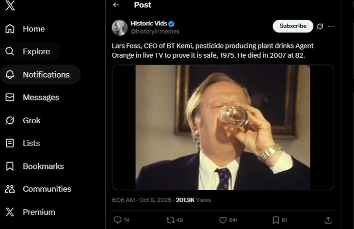This screenshot has width=354, height=229.
Task: Click the X logo icon
Action: point(10,6)
